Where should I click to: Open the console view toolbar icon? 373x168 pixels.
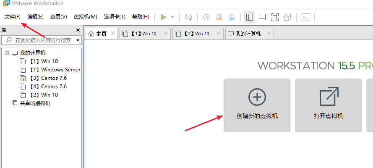[305, 17]
